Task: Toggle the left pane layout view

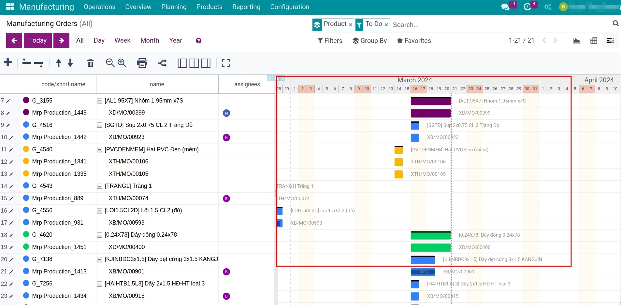Action: tap(182, 63)
